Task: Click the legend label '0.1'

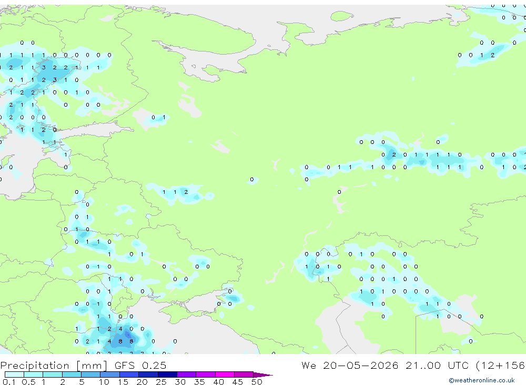Action: coord(9,382)
